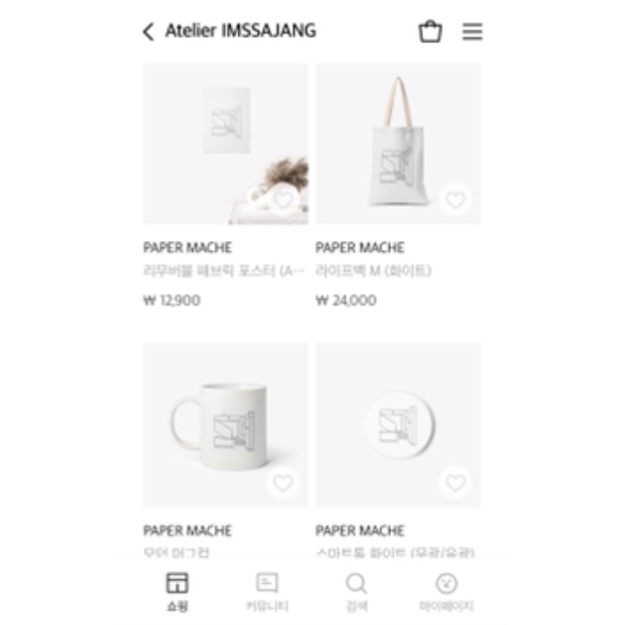Toggle the heart on the mug product

[x=283, y=483]
